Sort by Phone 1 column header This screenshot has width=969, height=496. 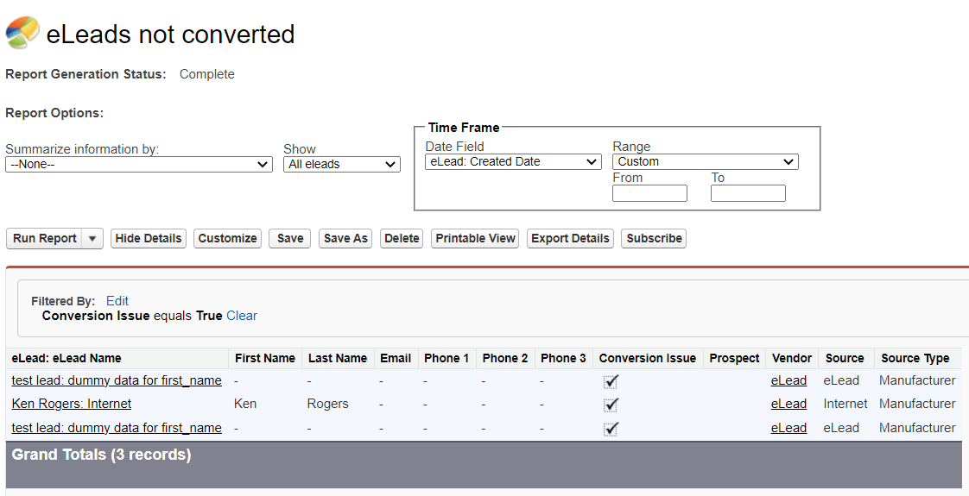[446, 359]
